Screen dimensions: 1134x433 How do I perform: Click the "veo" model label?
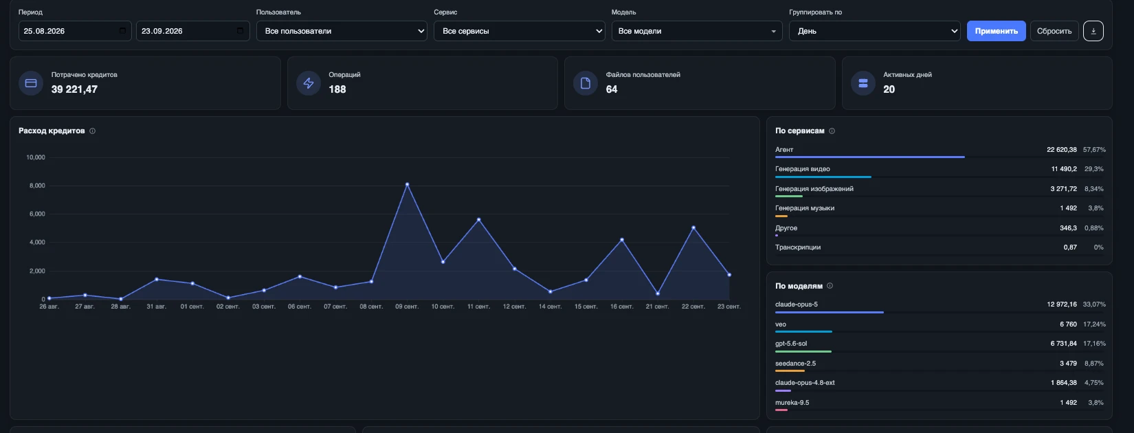781,324
